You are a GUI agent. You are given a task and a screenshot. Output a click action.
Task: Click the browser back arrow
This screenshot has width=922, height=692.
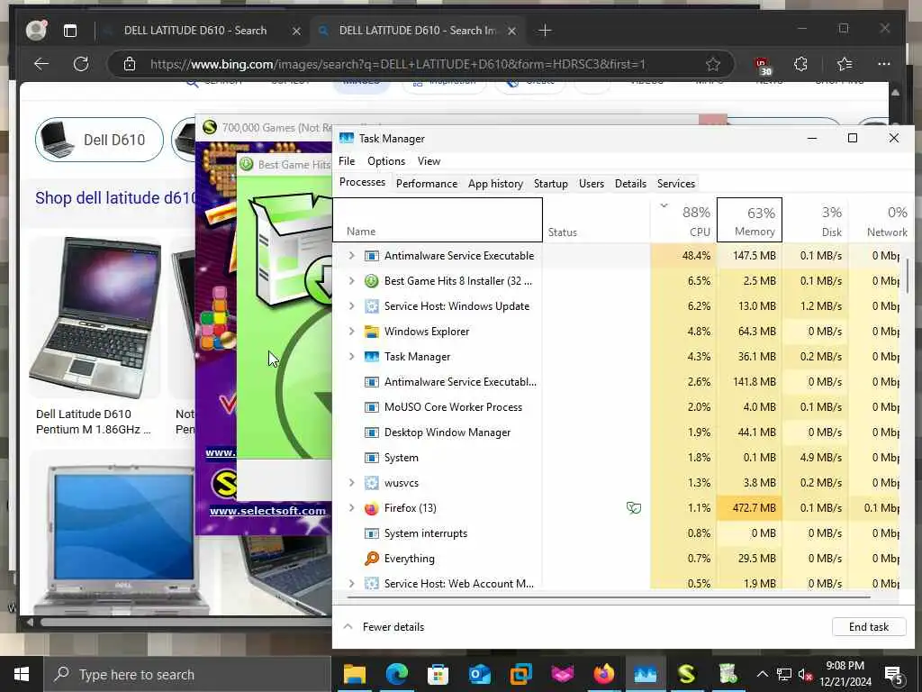pos(41,64)
